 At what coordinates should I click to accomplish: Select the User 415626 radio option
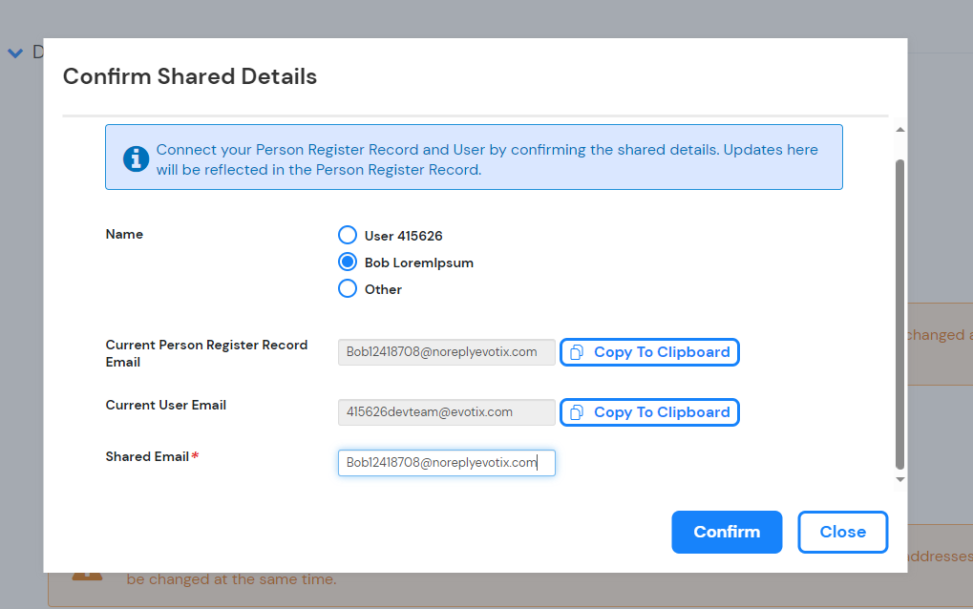(x=347, y=234)
